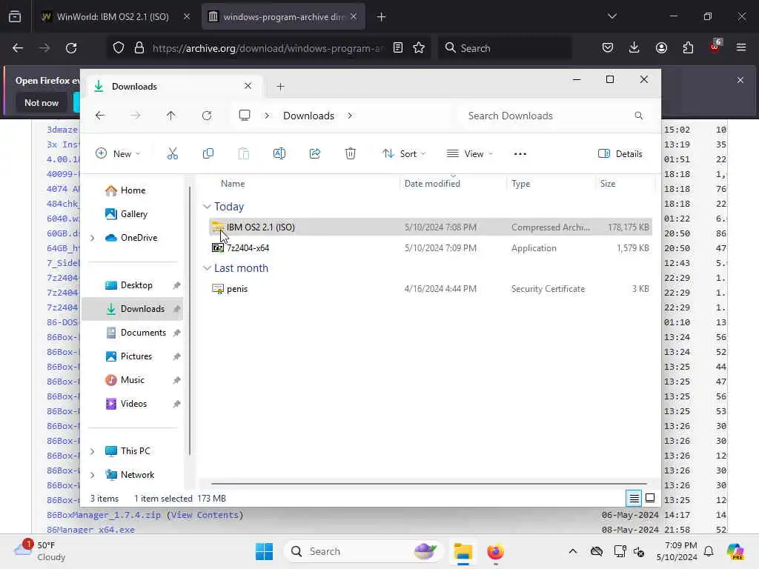This screenshot has height=569, width=759.
Task: Open the New dropdown in Explorer
Action: 118,154
